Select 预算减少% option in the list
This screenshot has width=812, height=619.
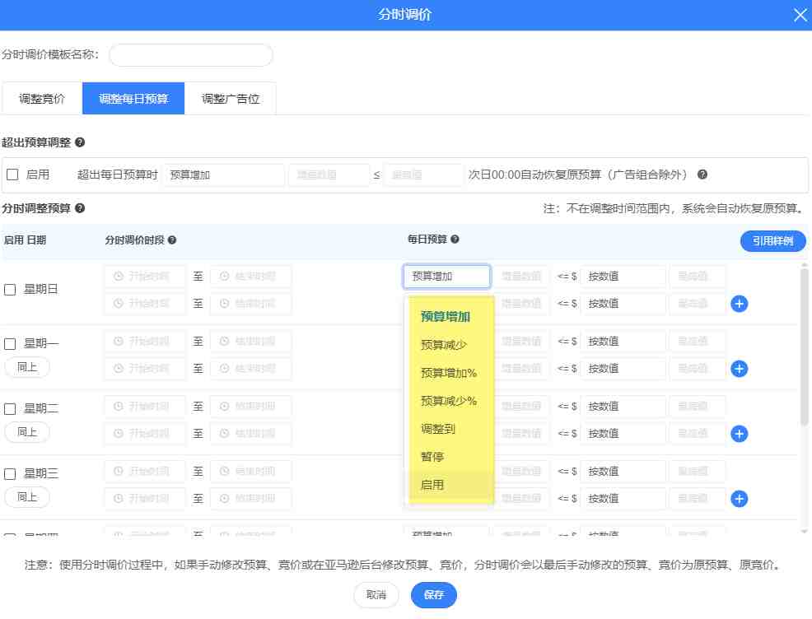click(x=451, y=401)
